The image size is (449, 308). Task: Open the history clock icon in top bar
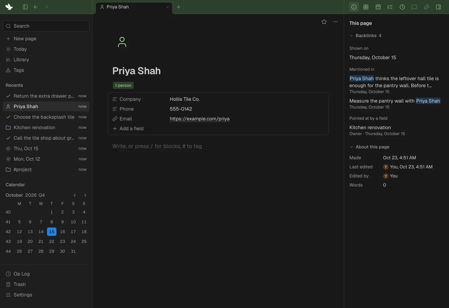[402, 7]
